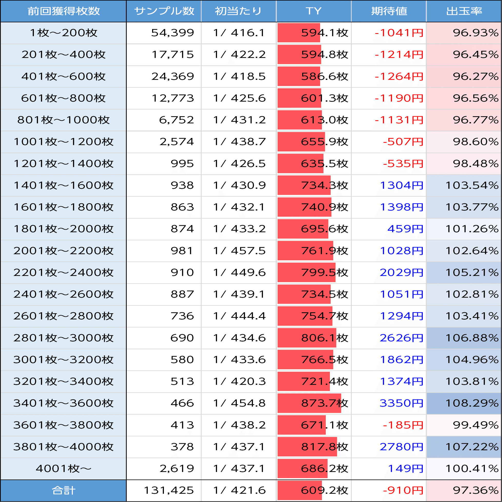Click the 54,399 sample count cell

(x=173, y=33)
